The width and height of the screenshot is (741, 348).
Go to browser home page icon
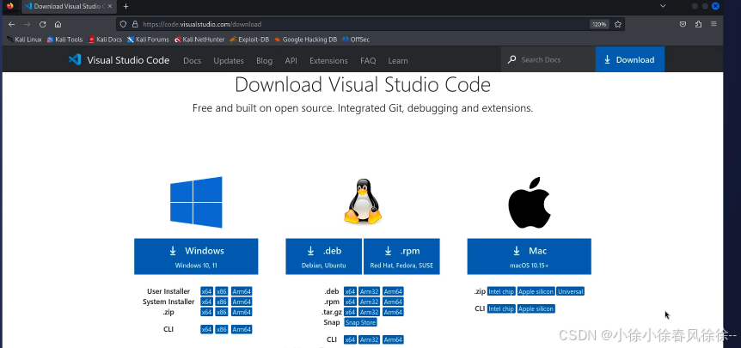(58, 24)
